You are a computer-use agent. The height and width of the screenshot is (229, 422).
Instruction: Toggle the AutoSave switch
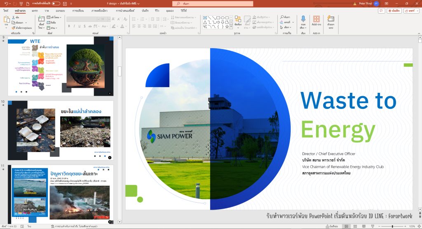pos(56,3)
